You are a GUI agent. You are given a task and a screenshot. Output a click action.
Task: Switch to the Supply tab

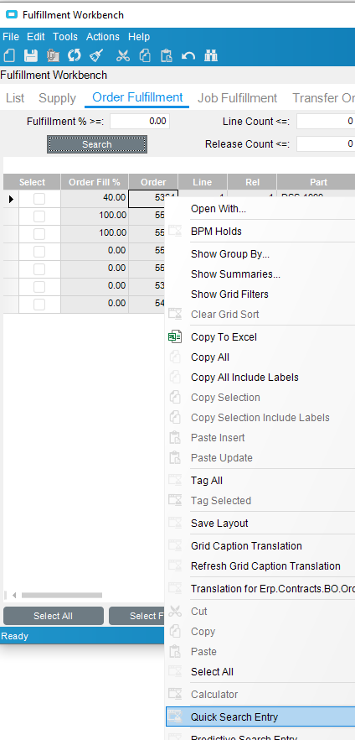click(57, 98)
